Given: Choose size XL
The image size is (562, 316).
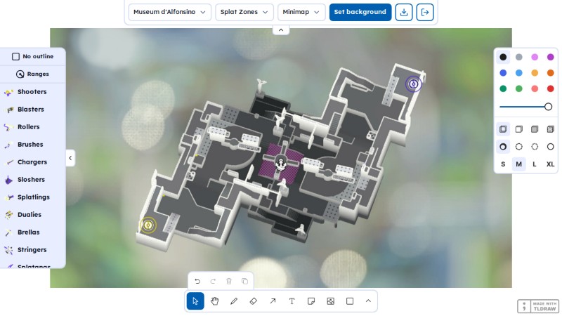Looking at the screenshot, I should coord(551,164).
